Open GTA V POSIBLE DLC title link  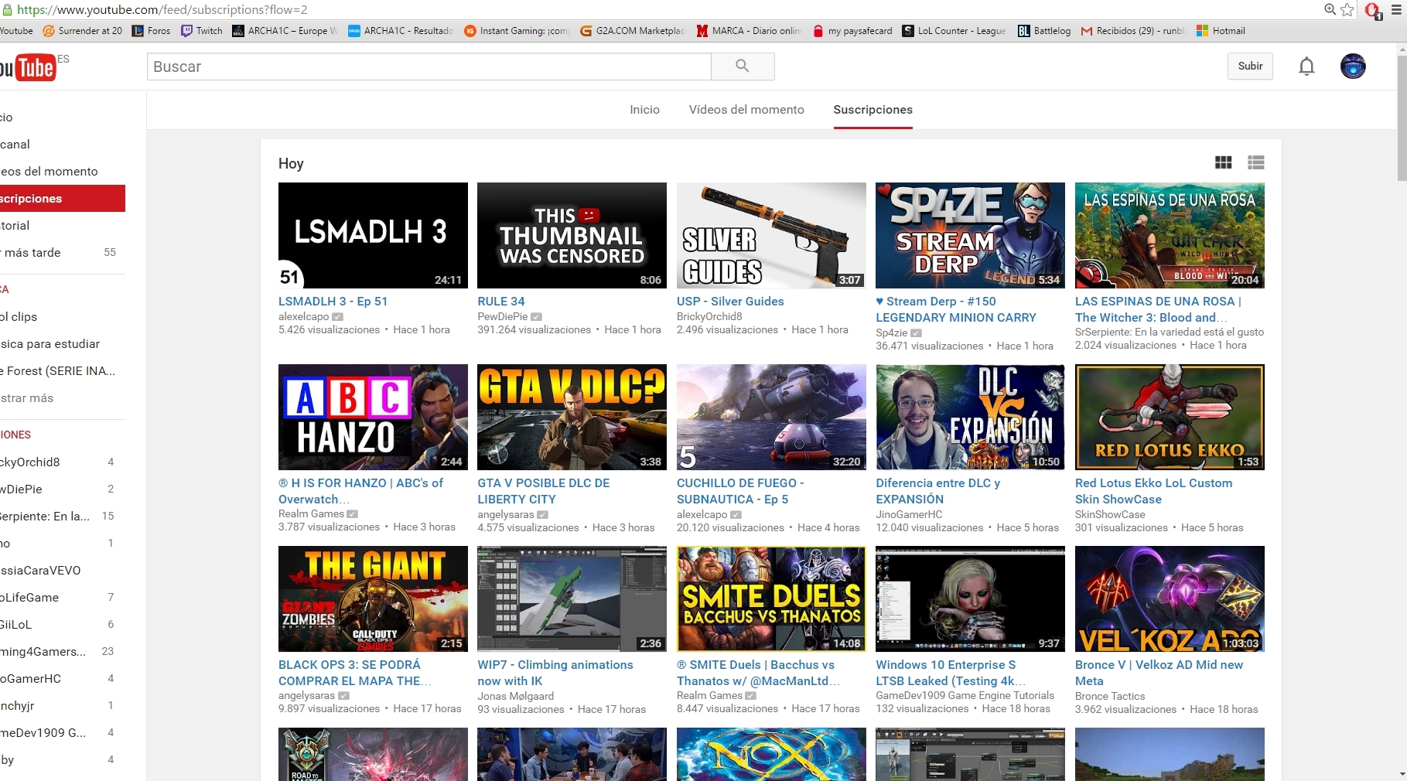(x=544, y=491)
